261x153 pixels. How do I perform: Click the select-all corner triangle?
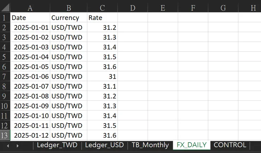5,8
